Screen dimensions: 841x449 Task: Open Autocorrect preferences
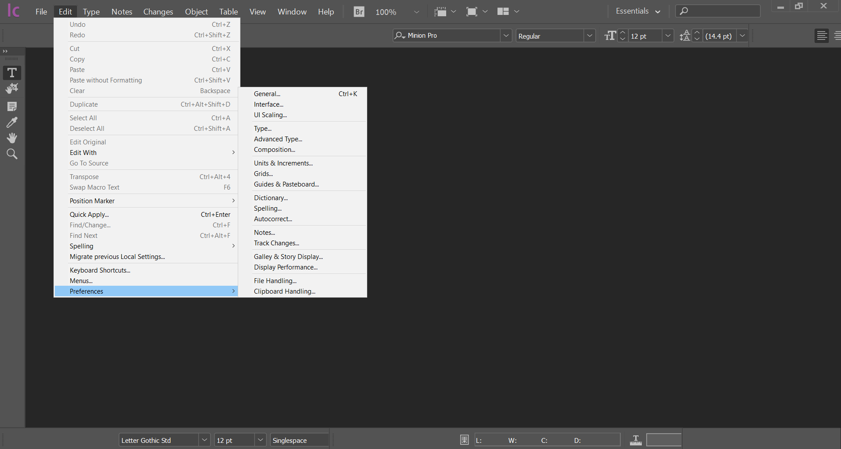[303, 219]
